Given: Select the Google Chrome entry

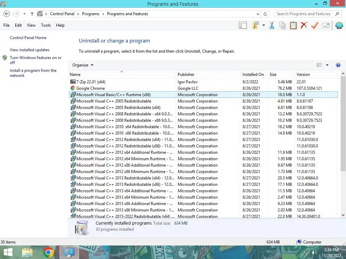Looking at the screenshot, I should pyautogui.click(x=203, y=88).
